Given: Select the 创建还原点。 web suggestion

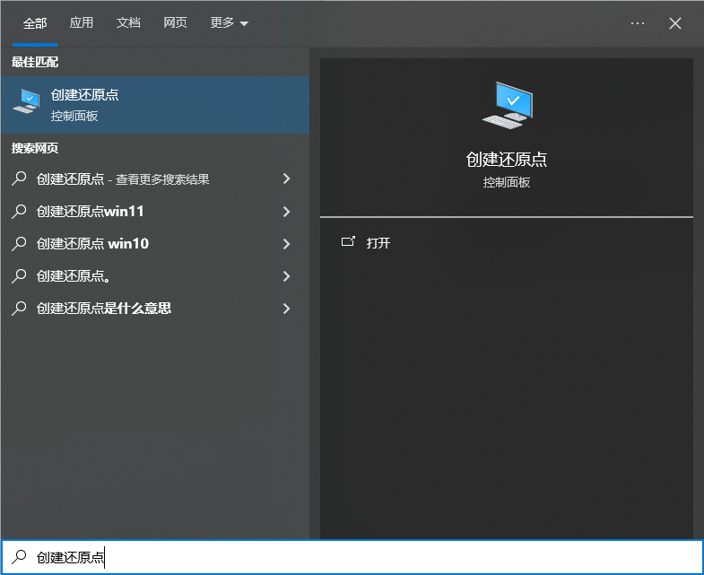Looking at the screenshot, I should coord(155,275).
